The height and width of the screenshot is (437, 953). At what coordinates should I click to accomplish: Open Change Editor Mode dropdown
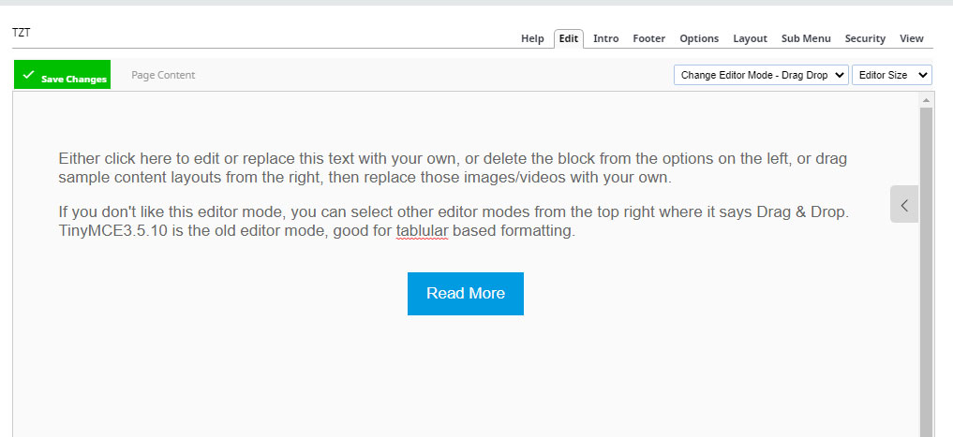[x=761, y=75]
